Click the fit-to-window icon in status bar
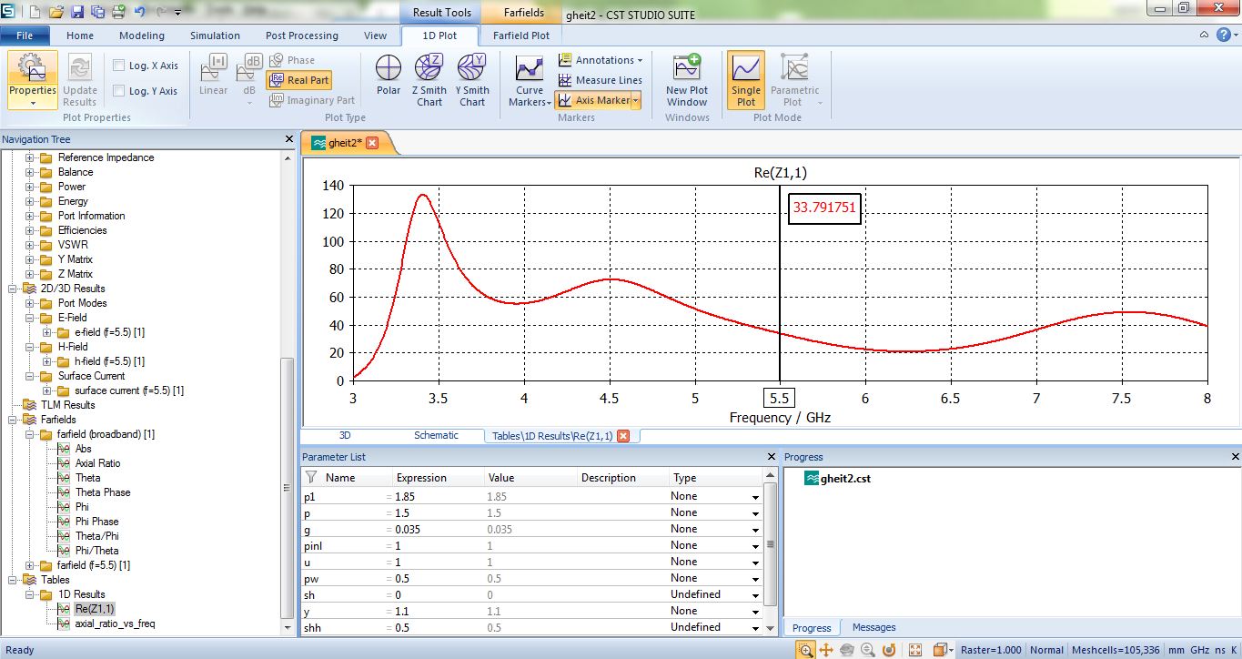Image resolution: width=1242 pixels, height=659 pixels. click(x=915, y=650)
